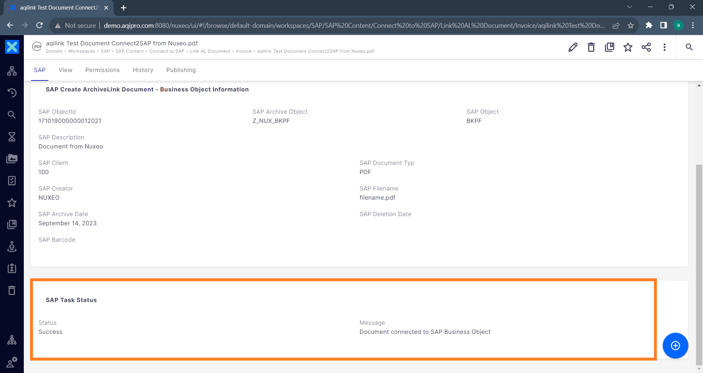Click Document connected to SAP Business Object message
The image size is (703, 373).
(425, 332)
